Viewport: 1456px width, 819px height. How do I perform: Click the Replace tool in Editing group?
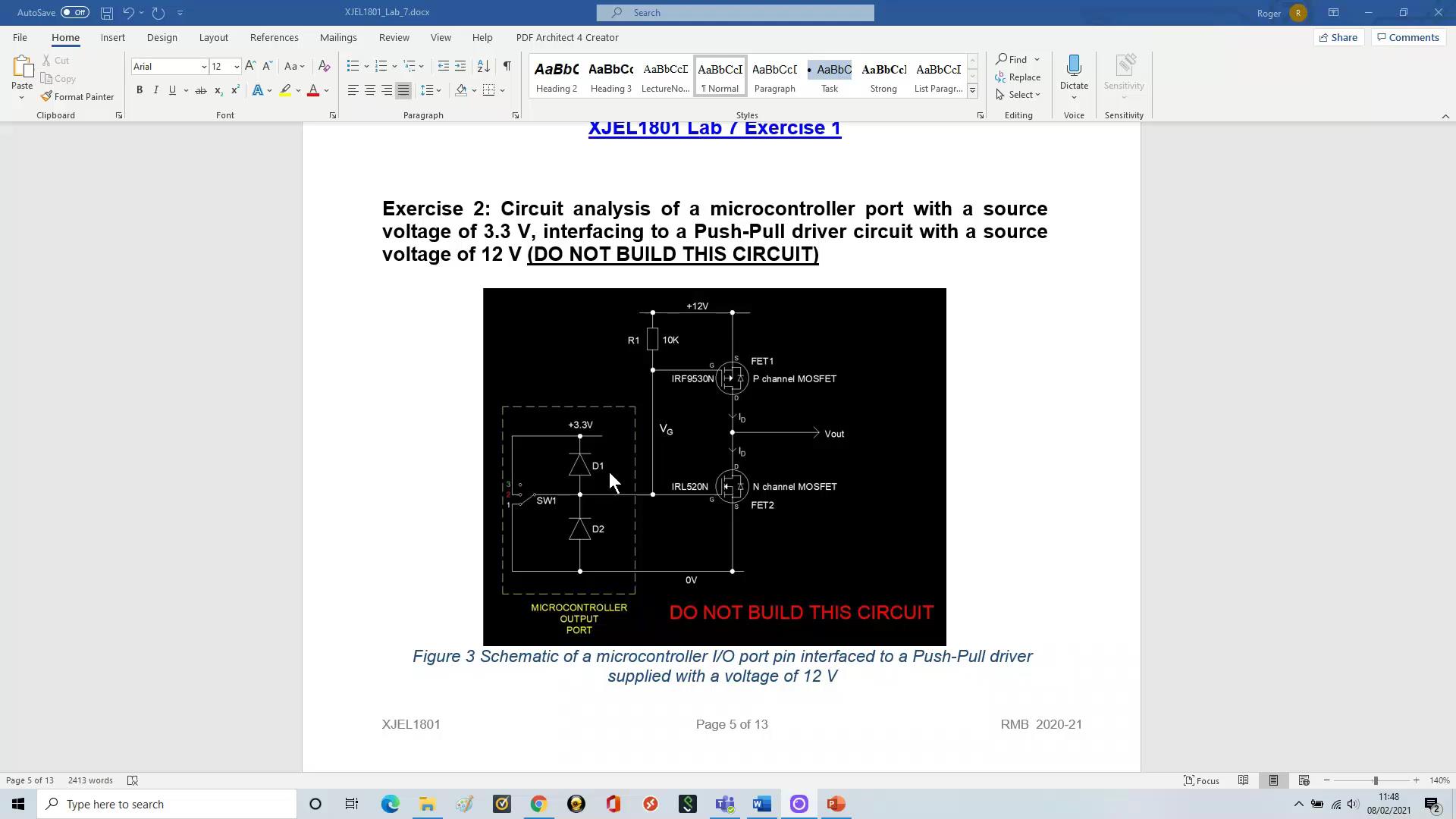pos(1024,77)
